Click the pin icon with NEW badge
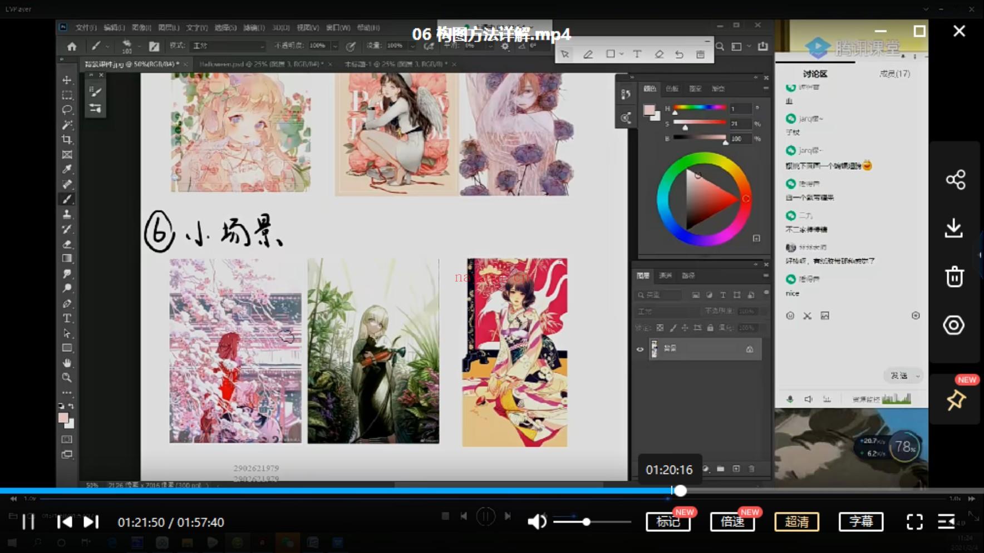 tap(956, 400)
